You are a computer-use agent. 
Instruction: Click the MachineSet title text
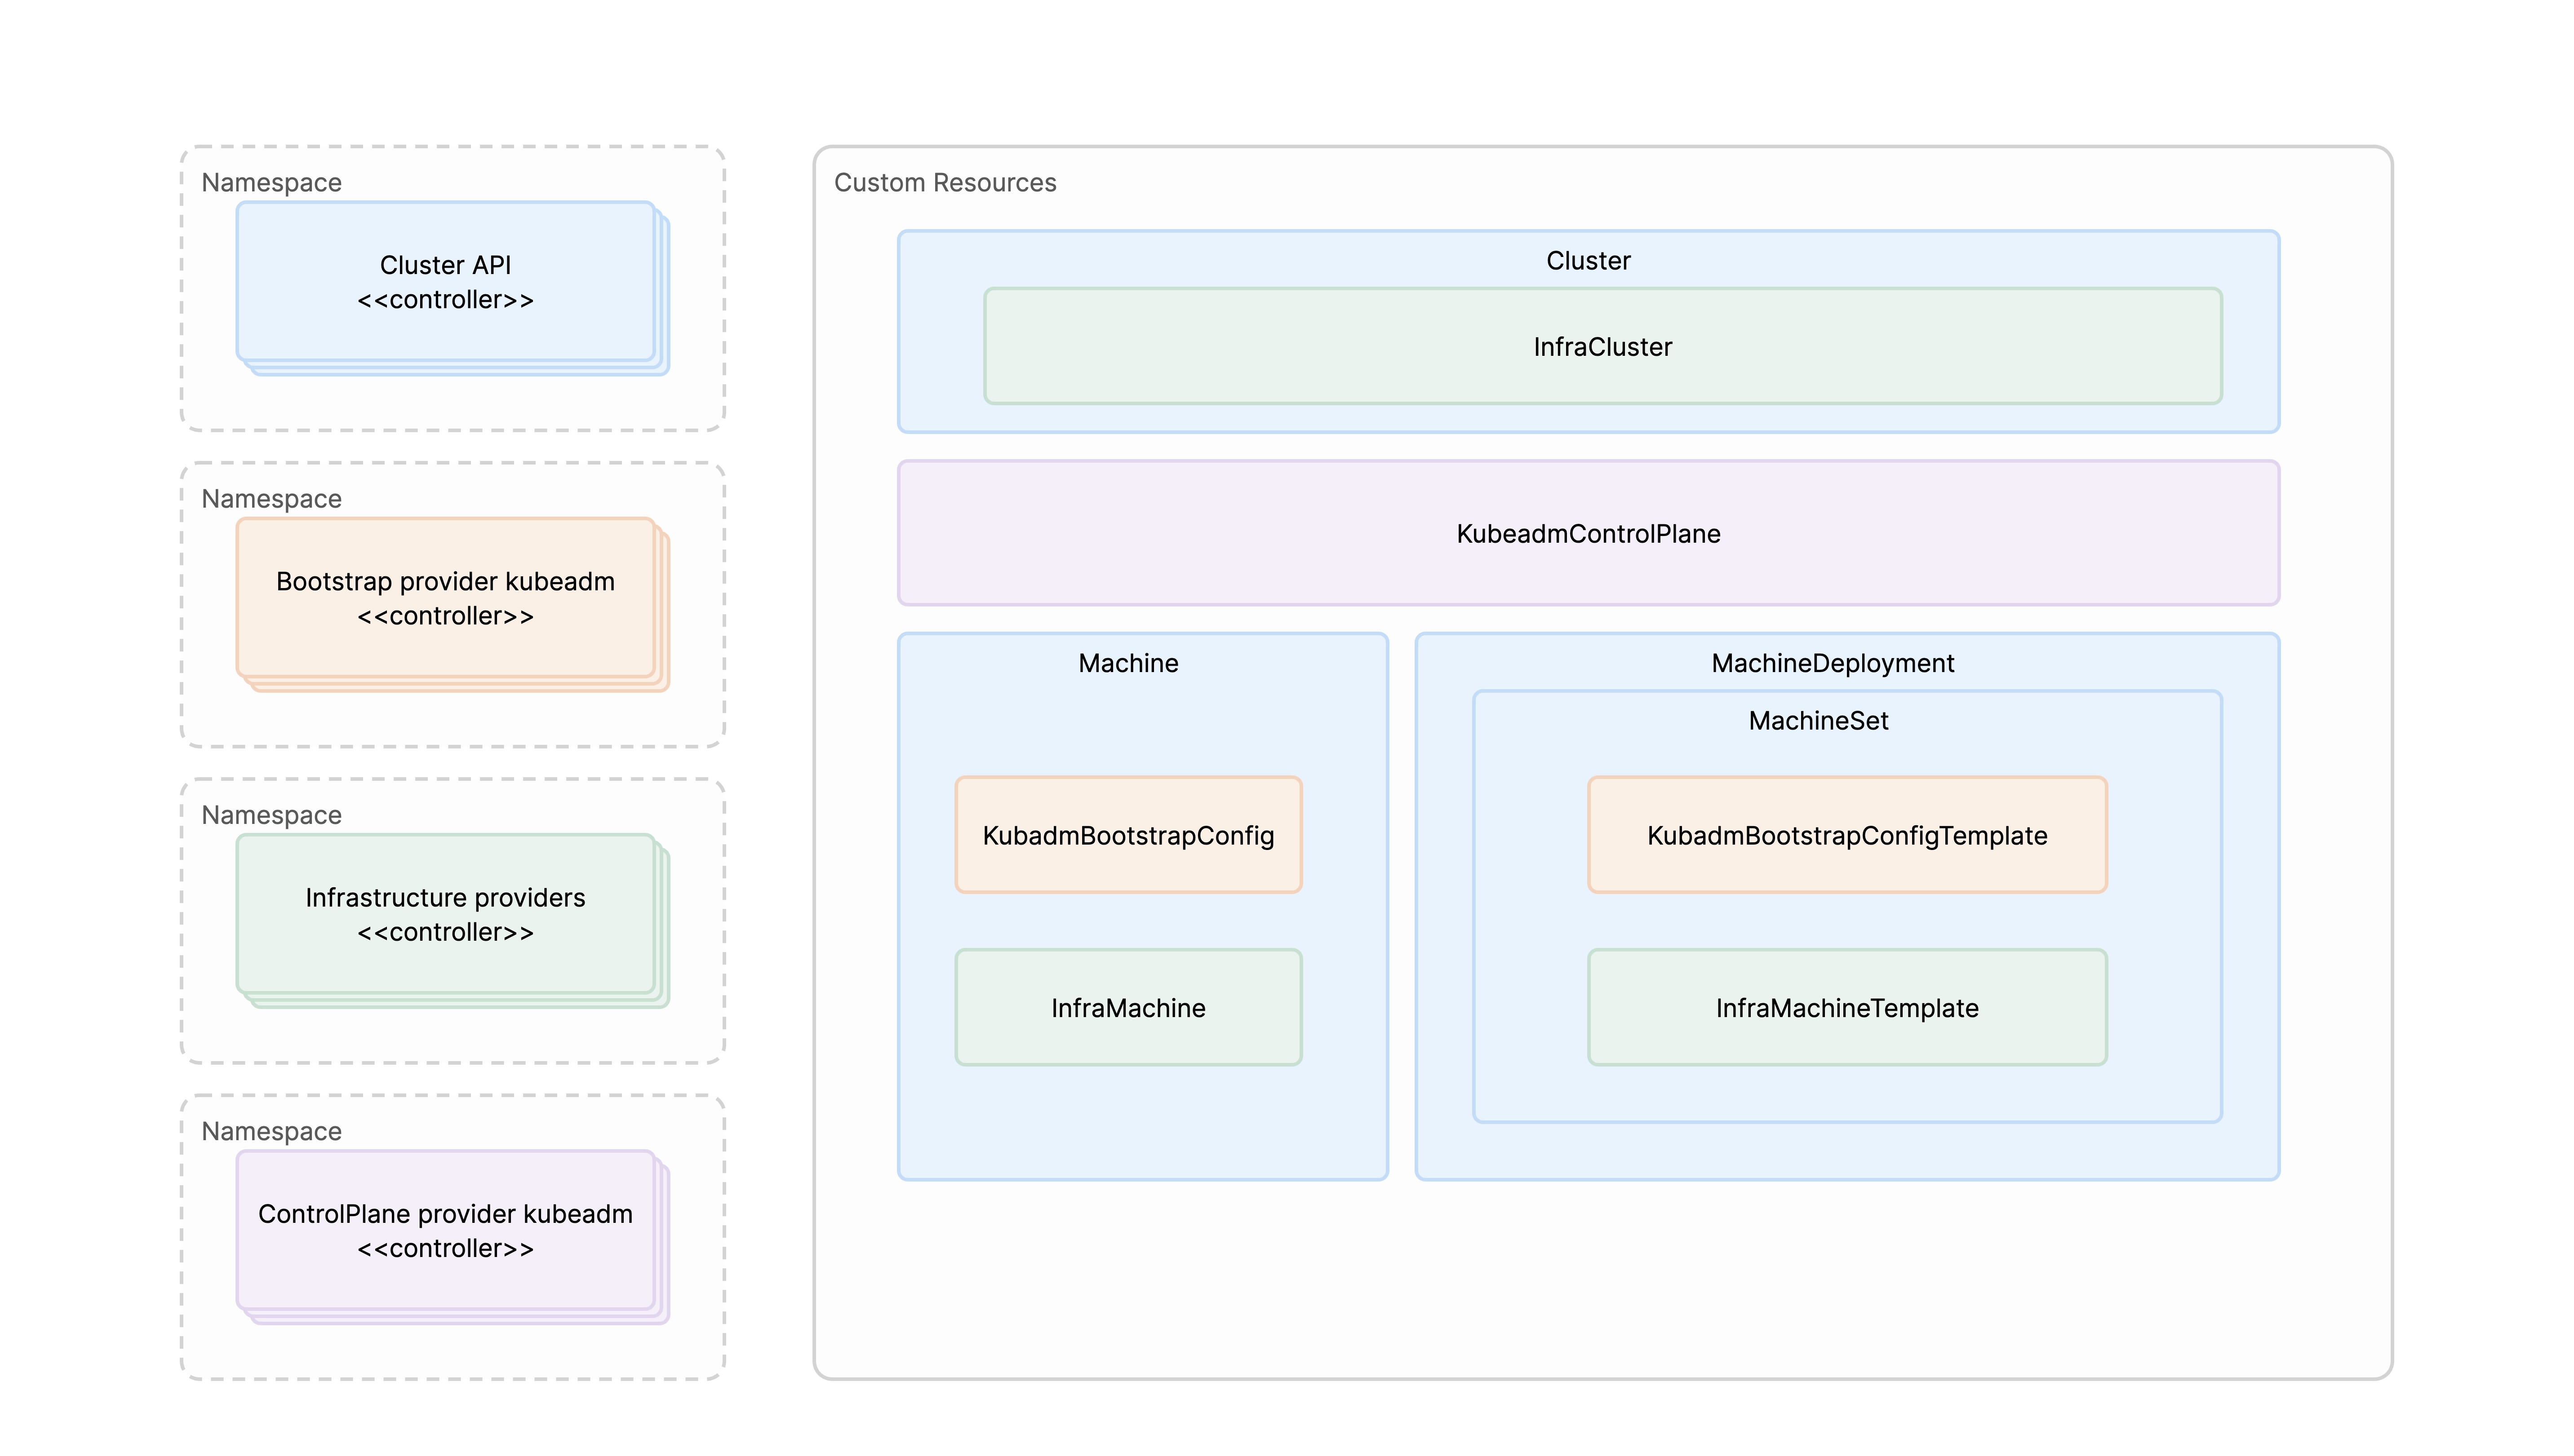[x=1820, y=720]
